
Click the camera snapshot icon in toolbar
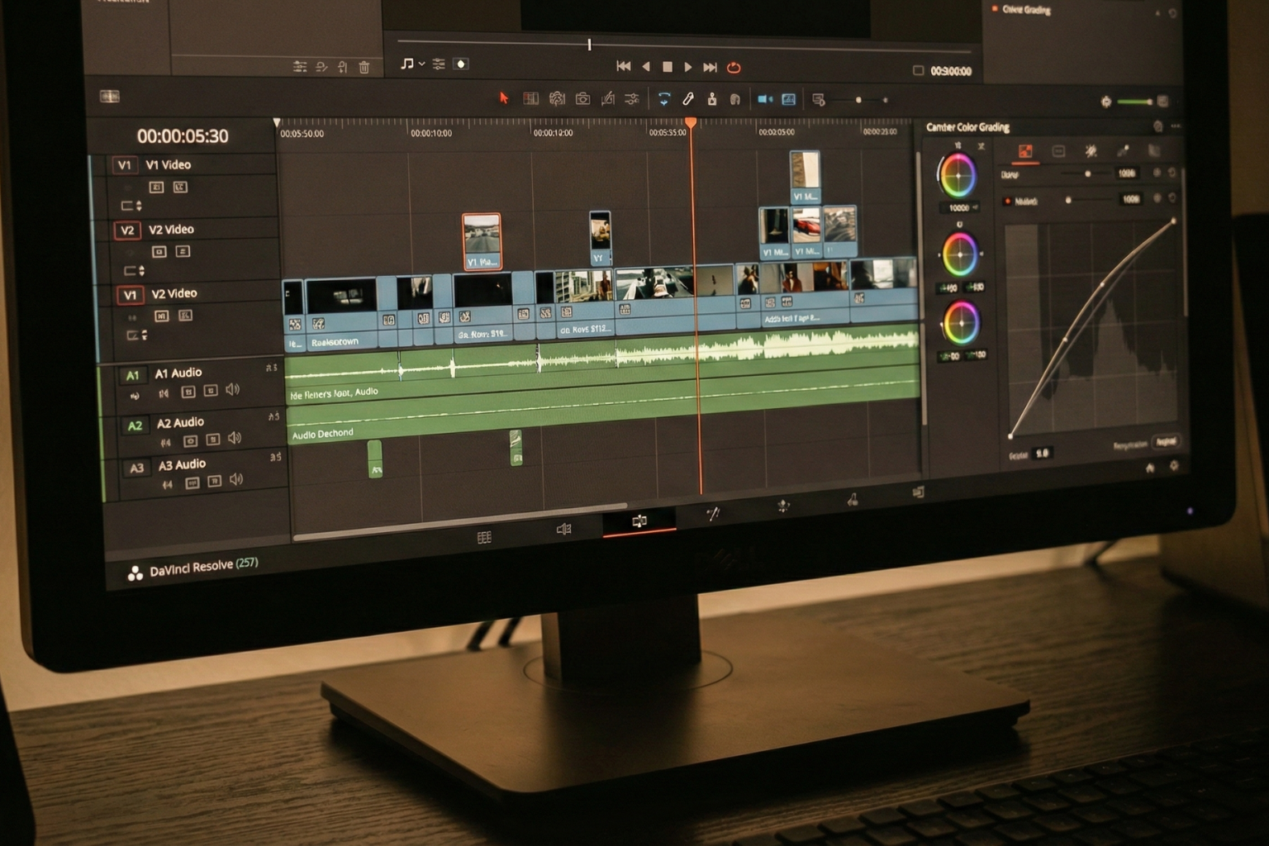[x=582, y=99]
